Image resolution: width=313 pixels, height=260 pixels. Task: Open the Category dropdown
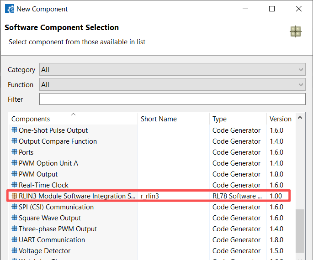point(172,70)
